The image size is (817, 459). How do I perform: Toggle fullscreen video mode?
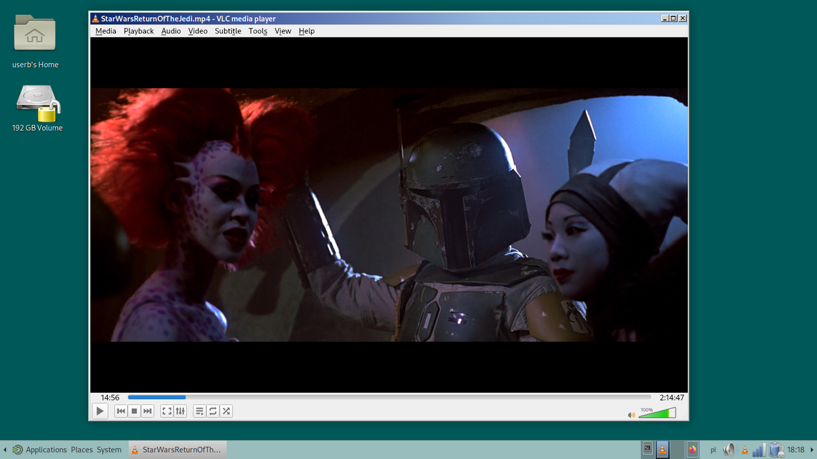click(167, 411)
